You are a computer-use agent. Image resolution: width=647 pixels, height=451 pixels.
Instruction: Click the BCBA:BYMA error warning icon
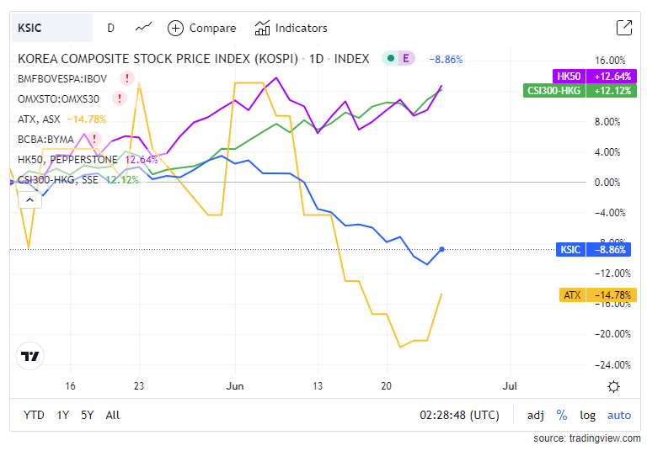(94, 139)
